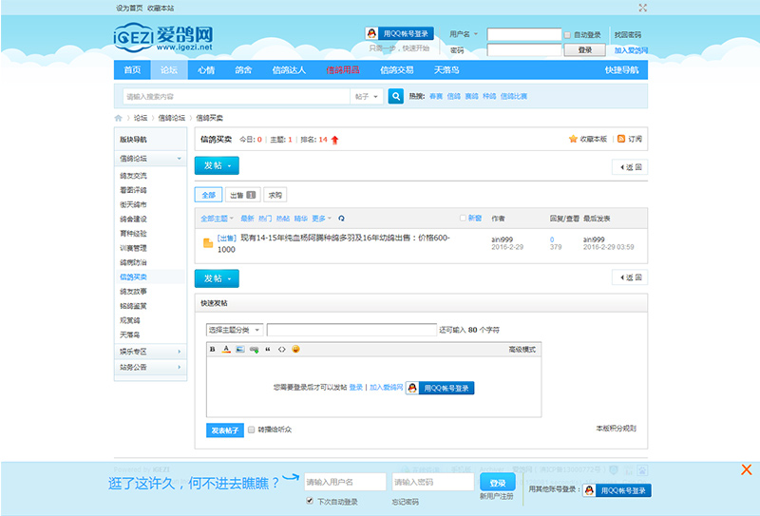Close bottom login bar with orange X
This screenshot has height=516, width=760.
click(x=747, y=469)
